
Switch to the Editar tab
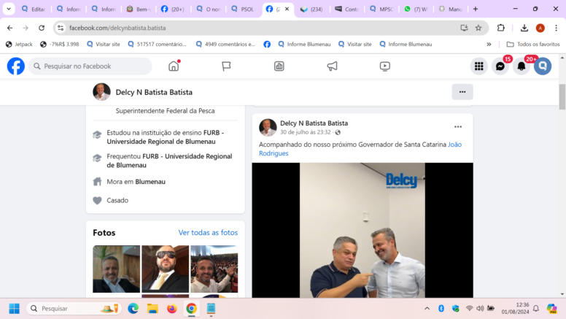tap(34, 9)
